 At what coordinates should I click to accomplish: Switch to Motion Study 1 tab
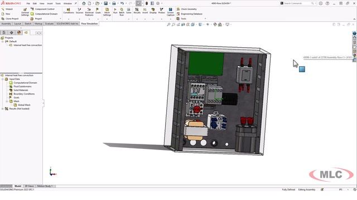tap(45, 186)
